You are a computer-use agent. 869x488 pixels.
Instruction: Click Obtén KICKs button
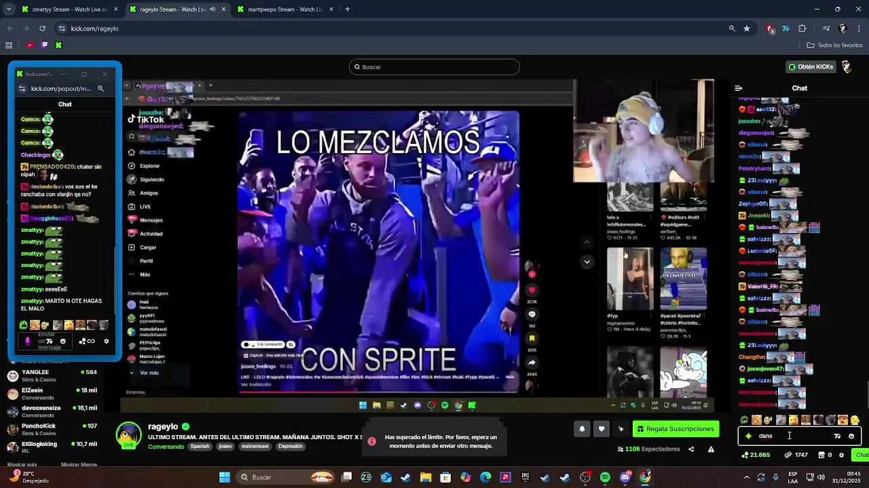[x=810, y=66]
